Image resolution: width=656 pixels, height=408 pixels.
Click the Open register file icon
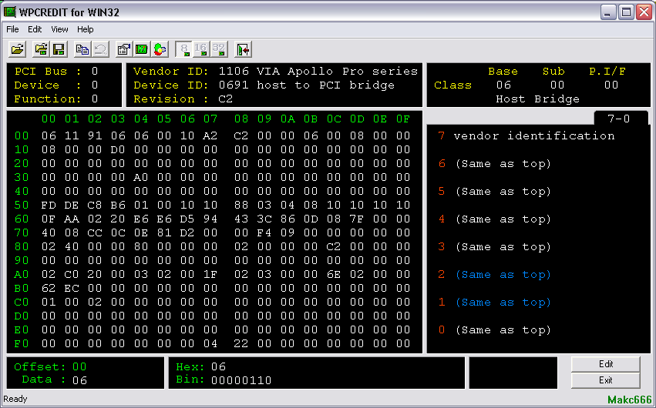point(41,49)
